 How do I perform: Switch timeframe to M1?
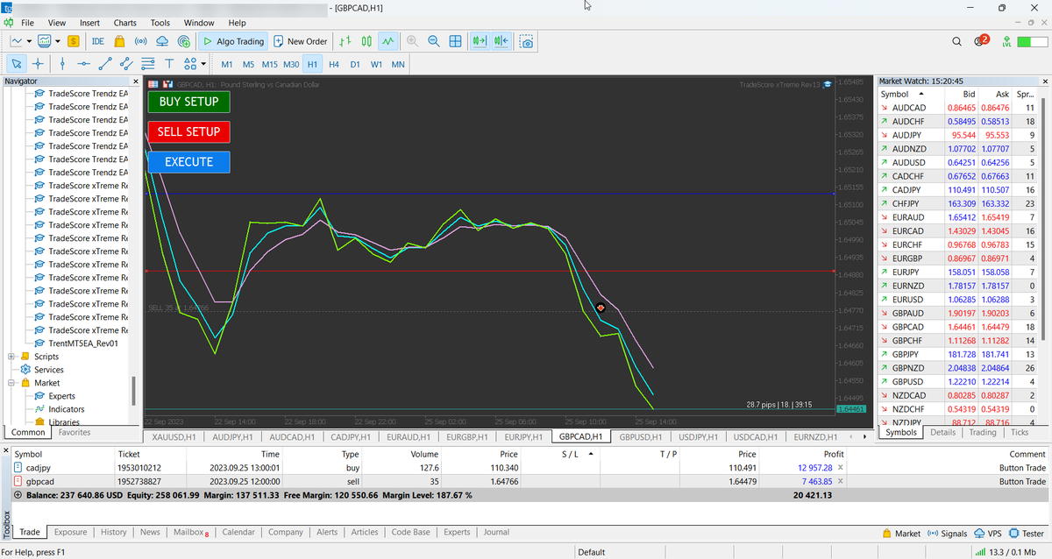click(227, 64)
